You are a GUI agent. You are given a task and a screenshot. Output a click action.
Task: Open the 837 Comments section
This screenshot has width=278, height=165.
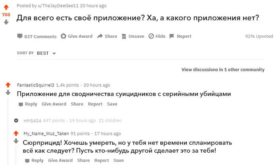coord(37,36)
